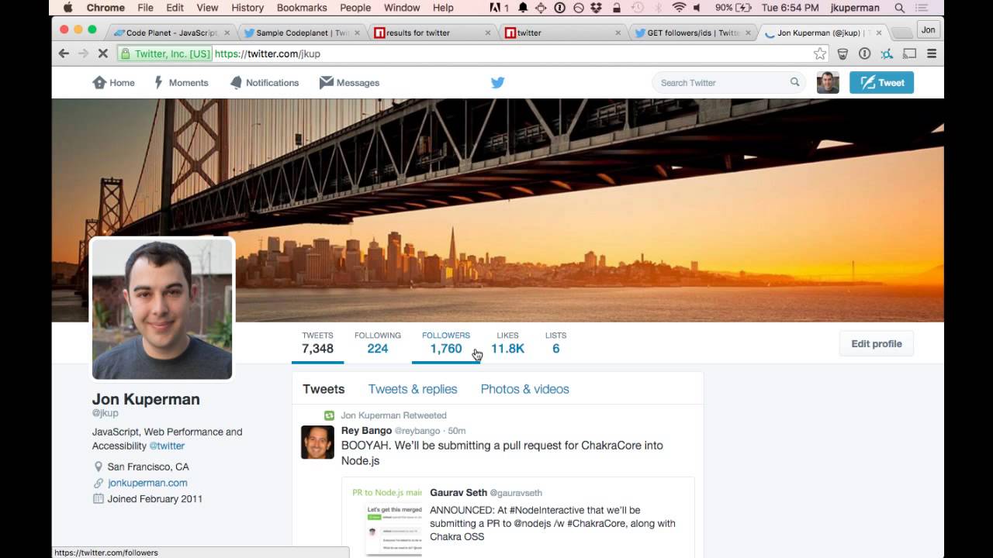Open Spotlight search icon
This screenshot has width=993, height=558.
coord(900,8)
